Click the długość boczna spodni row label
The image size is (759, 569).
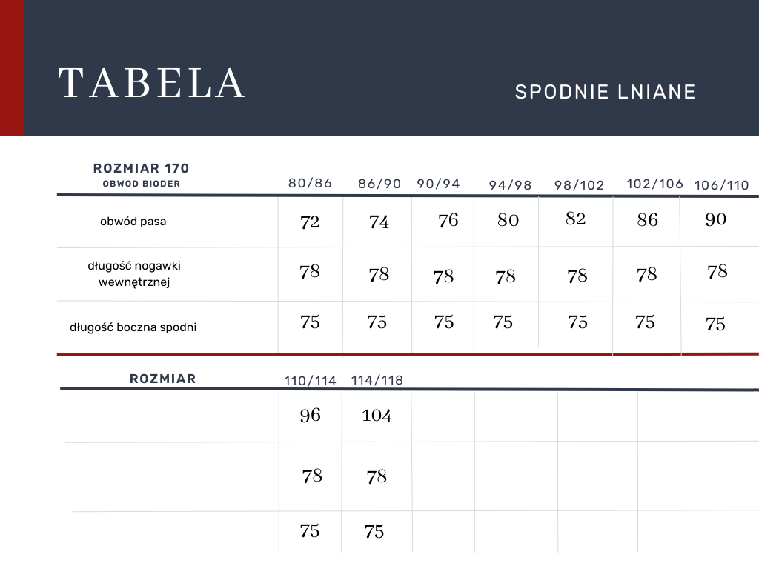coord(133,327)
